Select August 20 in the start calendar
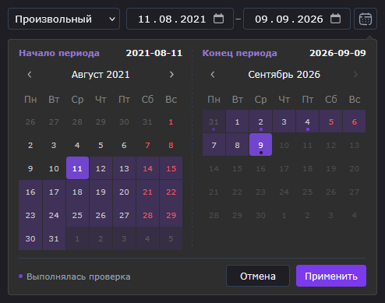Viewport: 385px width, 303px height. tap(124, 192)
